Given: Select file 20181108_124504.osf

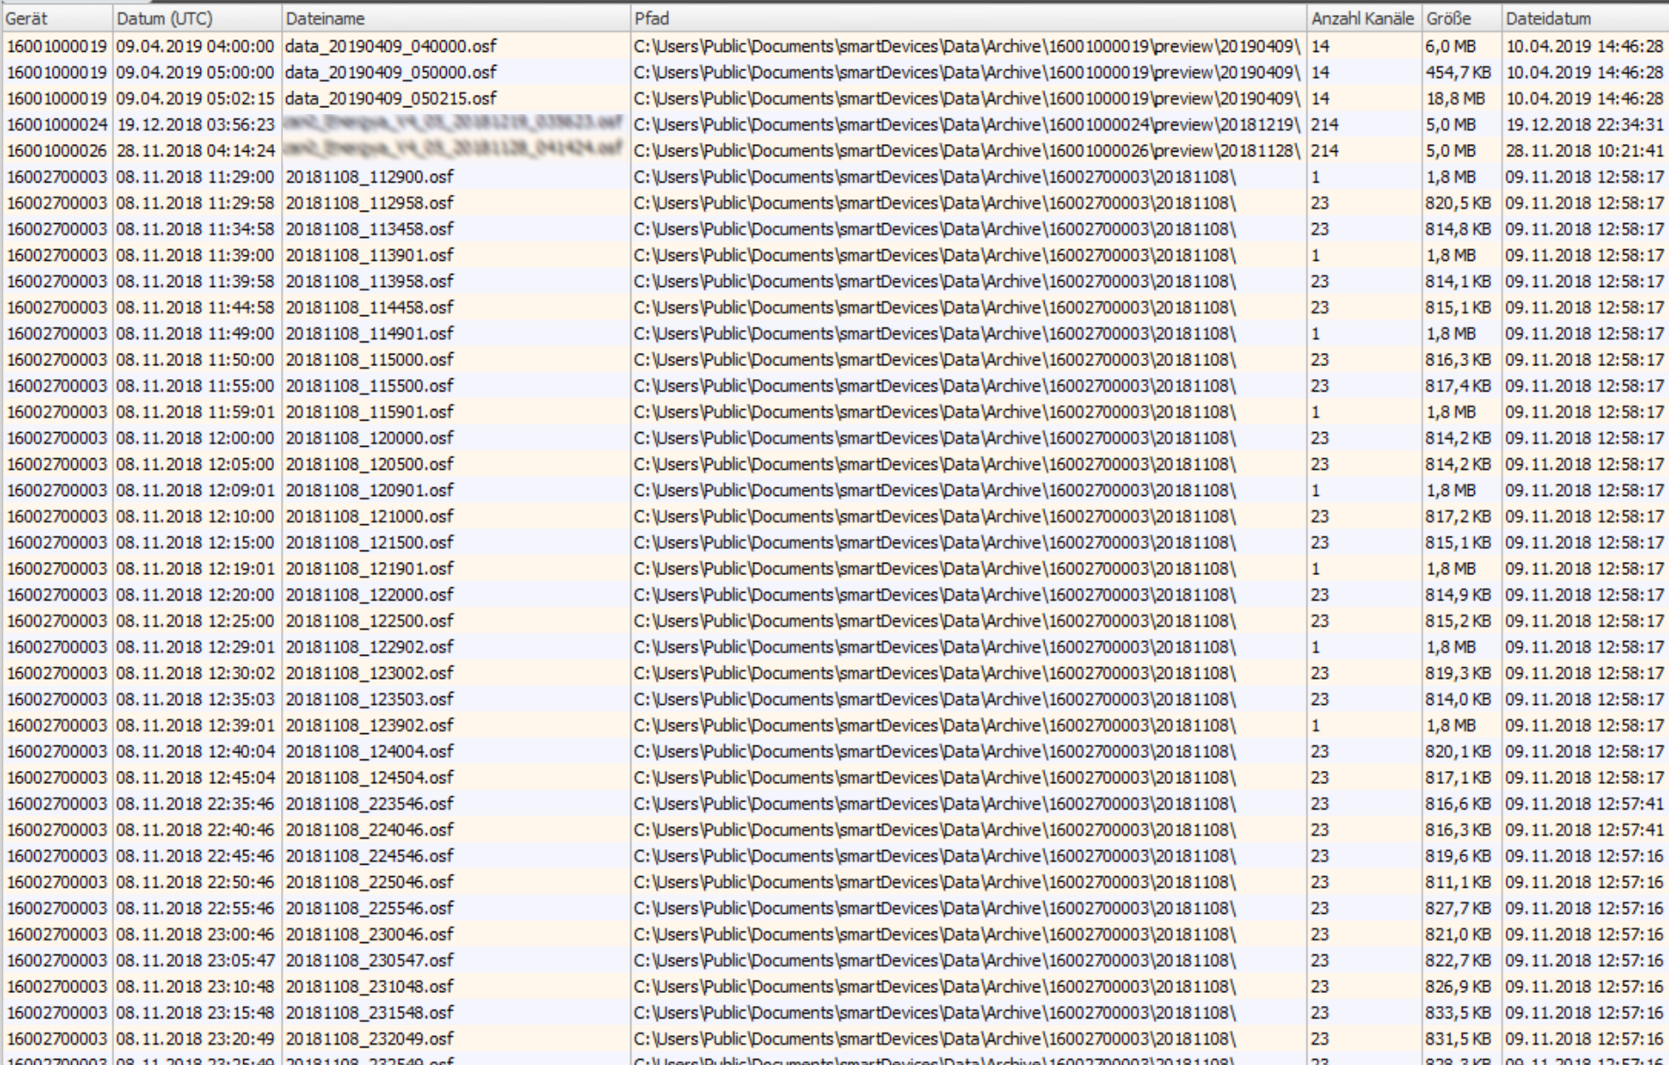Looking at the screenshot, I should (x=370, y=777).
